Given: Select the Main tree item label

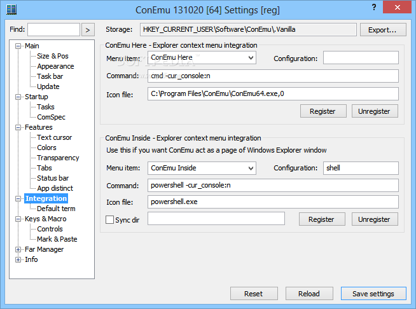Looking at the screenshot, I should (32, 46).
